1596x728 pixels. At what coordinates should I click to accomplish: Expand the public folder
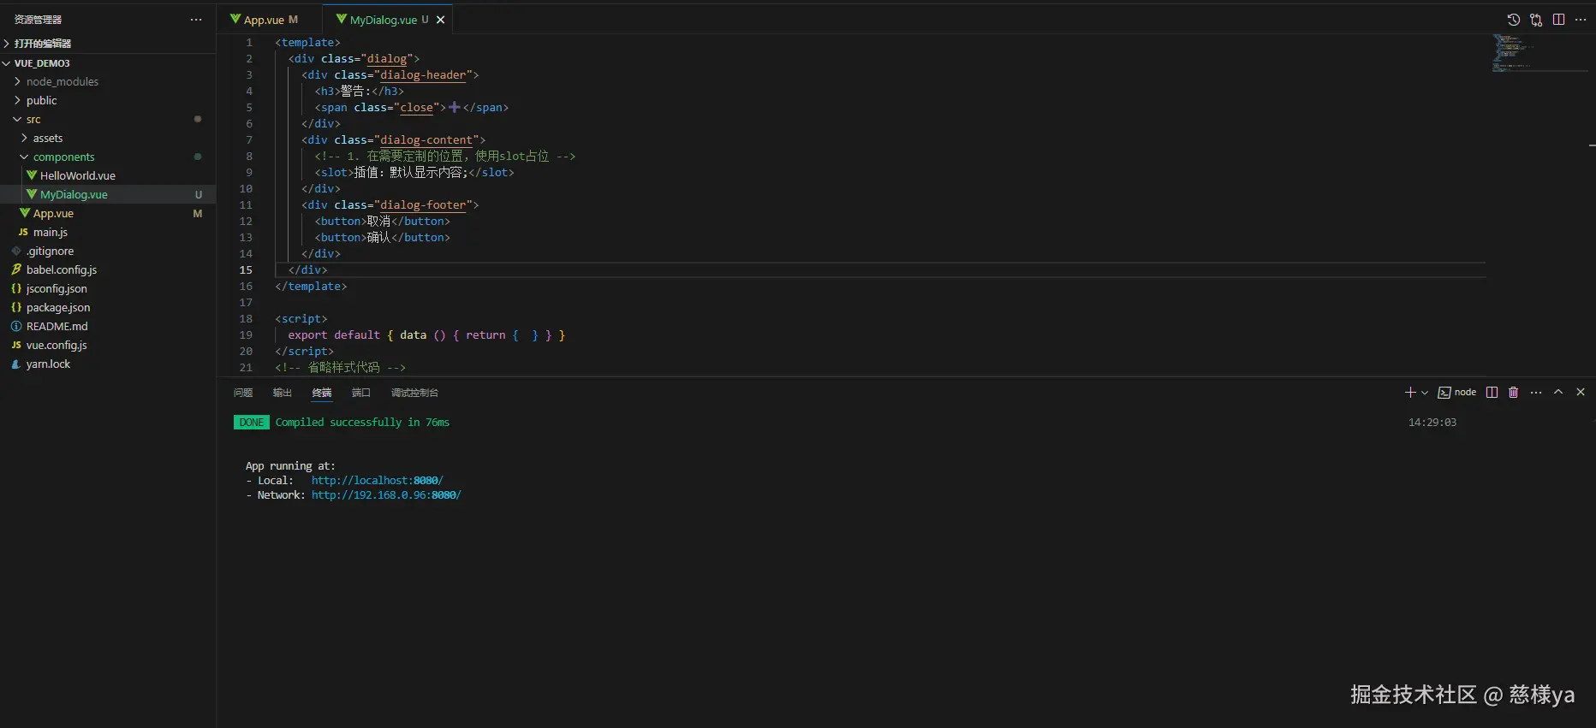tap(108, 101)
